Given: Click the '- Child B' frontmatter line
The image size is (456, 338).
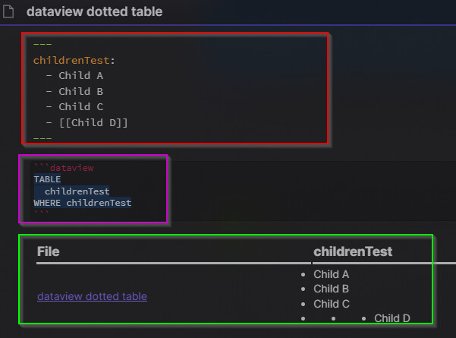Looking at the screenshot, I should [x=74, y=91].
